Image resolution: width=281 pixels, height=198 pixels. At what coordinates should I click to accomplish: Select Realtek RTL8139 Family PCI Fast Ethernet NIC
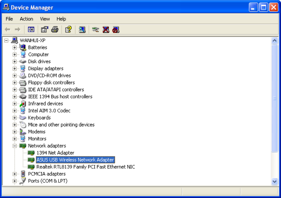(86, 167)
